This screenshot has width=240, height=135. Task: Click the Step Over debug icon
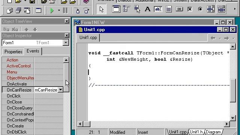point(86,10)
